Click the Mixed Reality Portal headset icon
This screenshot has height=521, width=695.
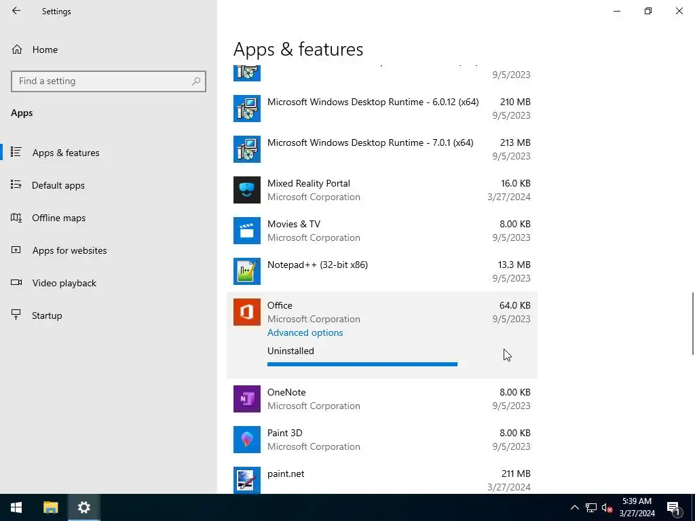click(247, 190)
